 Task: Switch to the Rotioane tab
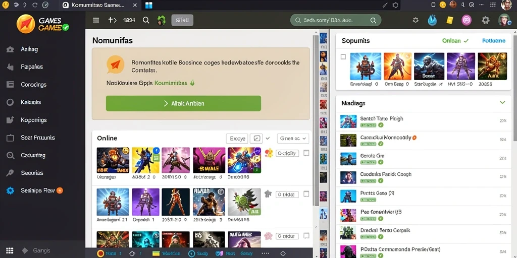click(x=494, y=41)
